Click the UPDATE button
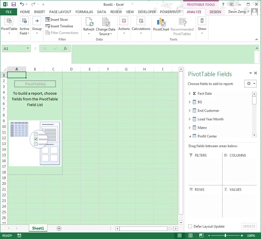This screenshot has height=239, width=261. [x=249, y=226]
